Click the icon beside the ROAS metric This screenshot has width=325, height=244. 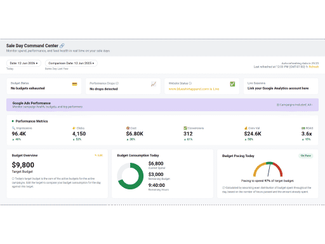point(303,128)
